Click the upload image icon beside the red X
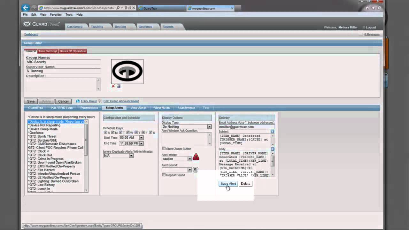The width and height of the screenshot is (409, 230). [119, 86]
